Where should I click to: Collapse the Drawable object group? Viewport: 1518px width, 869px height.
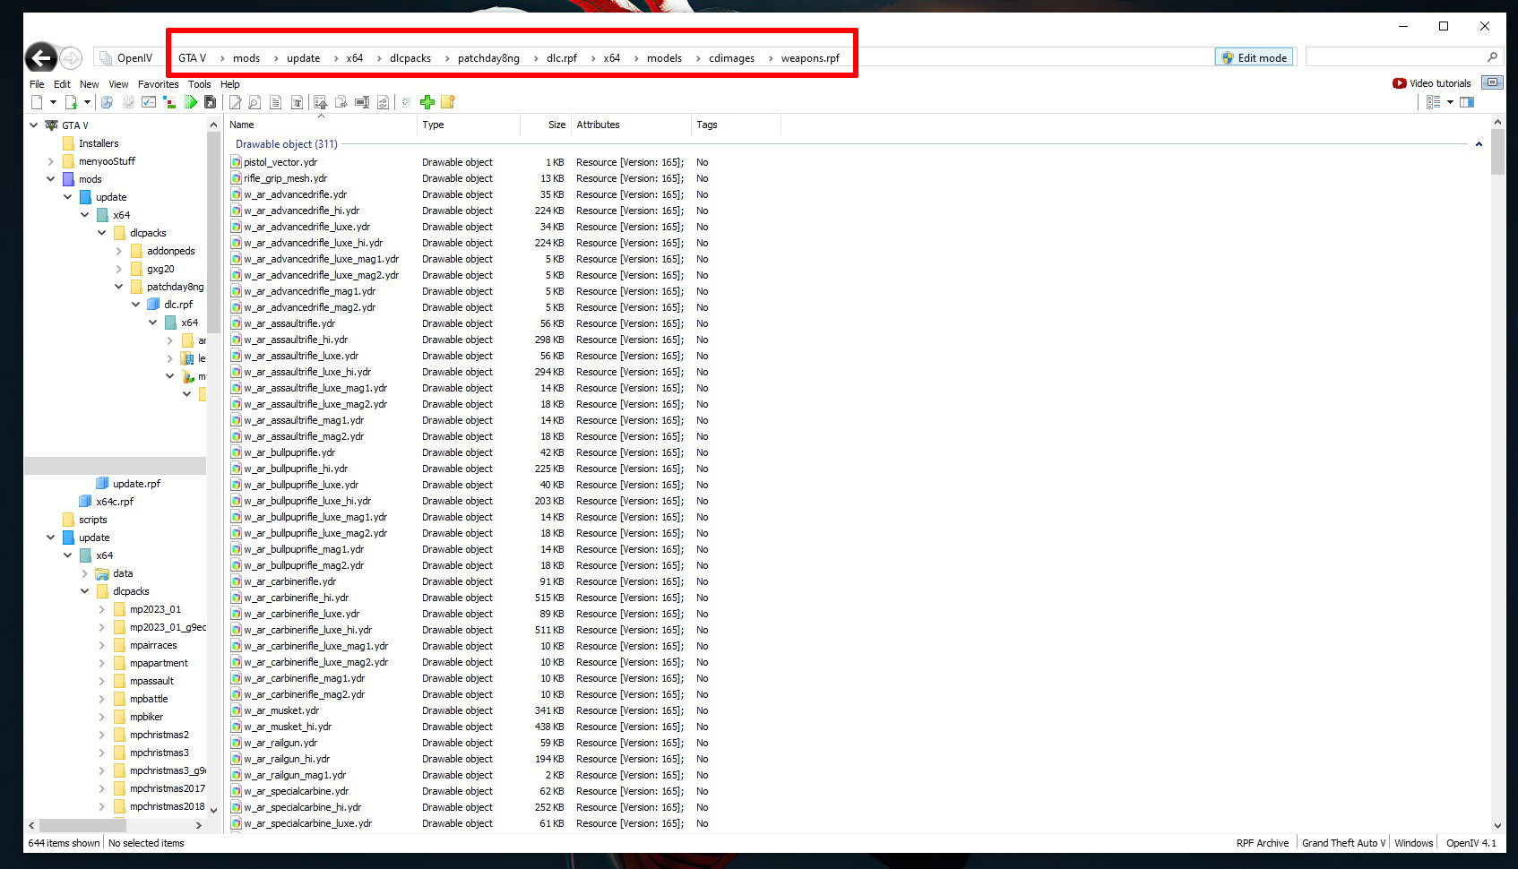tap(1479, 144)
